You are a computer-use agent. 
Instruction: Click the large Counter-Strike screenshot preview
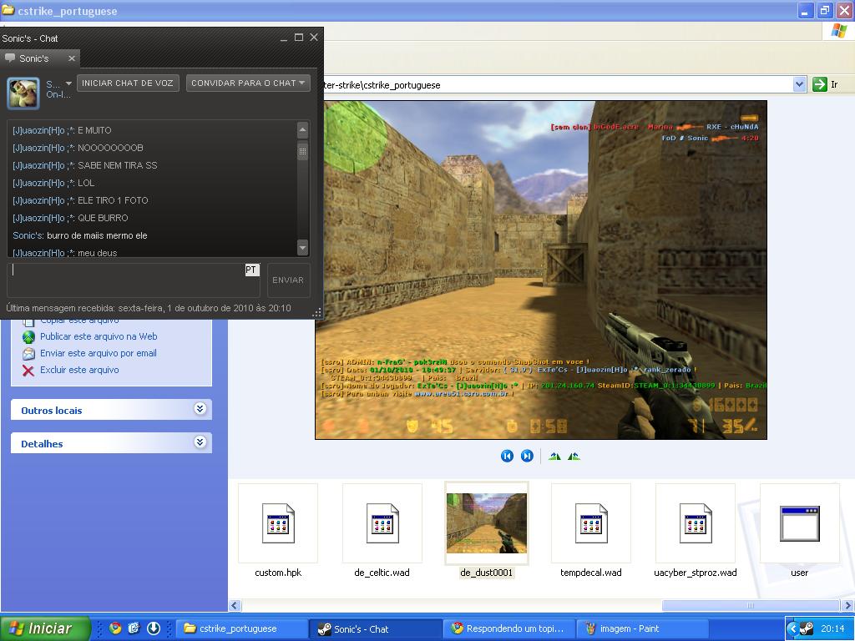[x=541, y=270]
